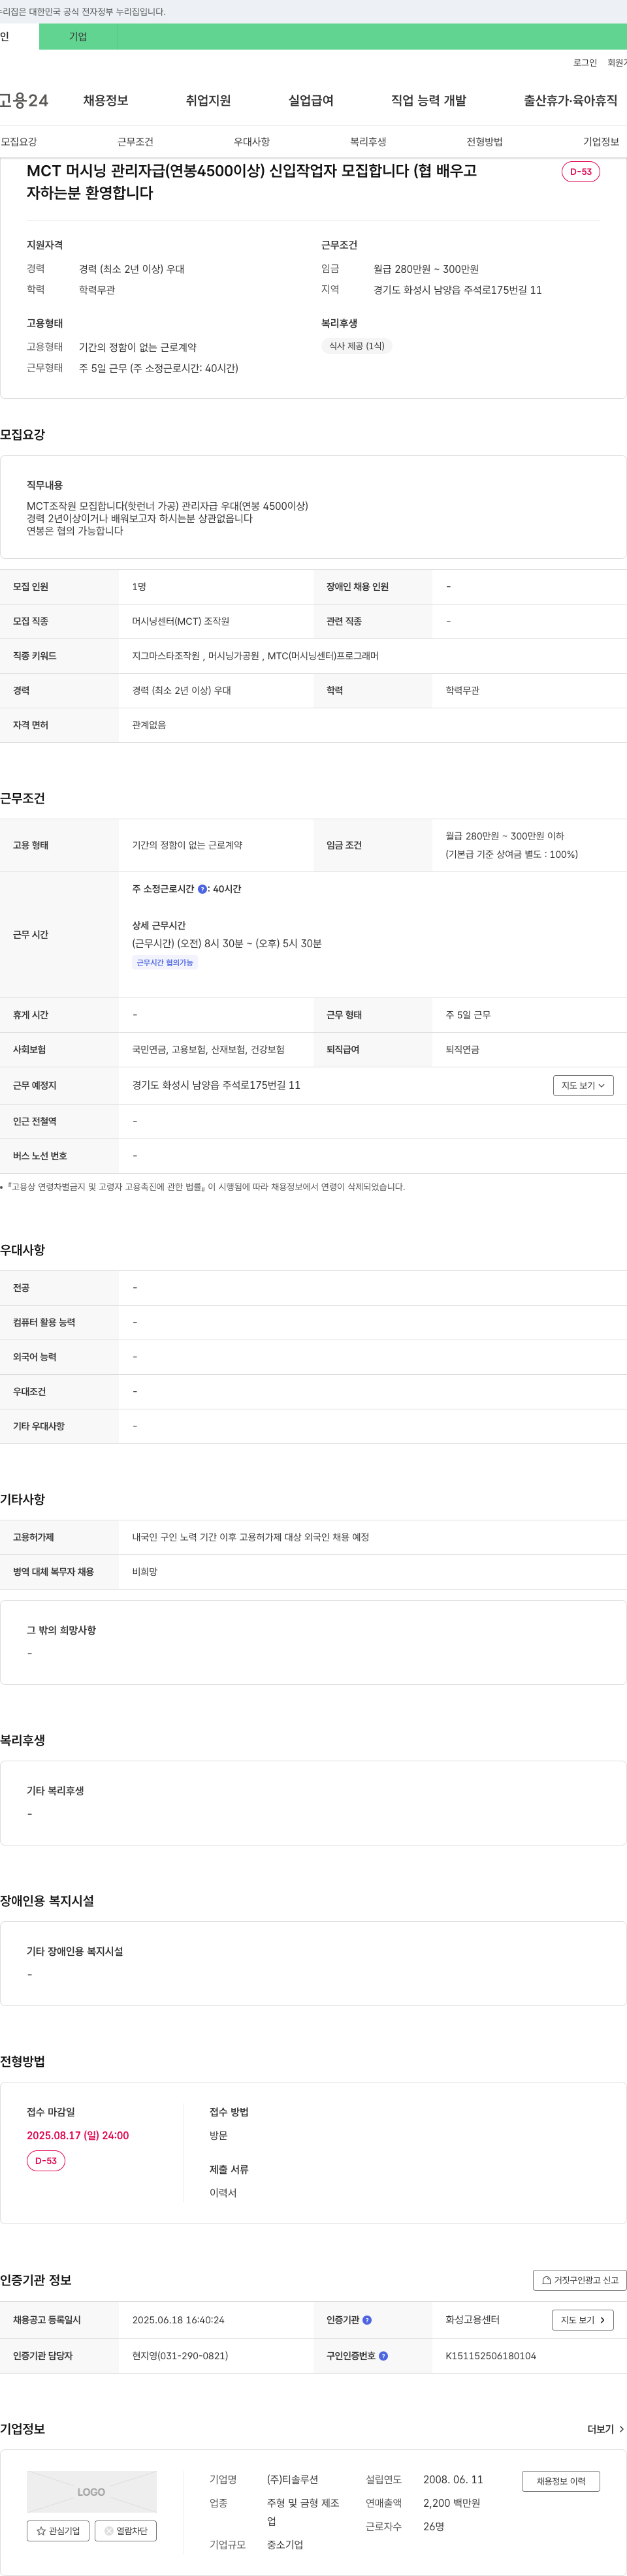Jump to 모집요강 section tab
Screen dimensions: 627x2576
click(x=19, y=142)
